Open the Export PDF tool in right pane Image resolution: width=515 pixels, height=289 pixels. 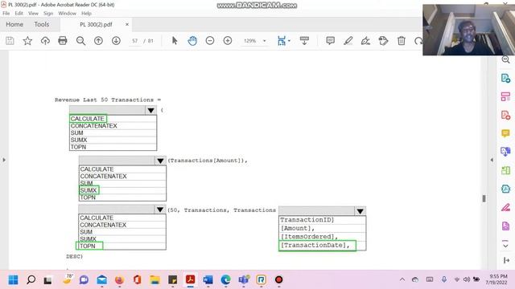pyautogui.click(x=505, y=79)
